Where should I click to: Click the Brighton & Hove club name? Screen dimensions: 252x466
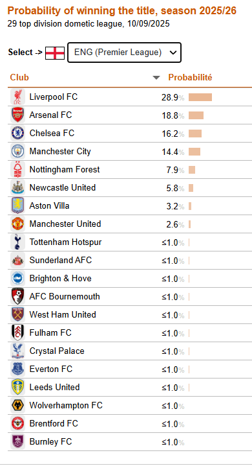[60, 278]
